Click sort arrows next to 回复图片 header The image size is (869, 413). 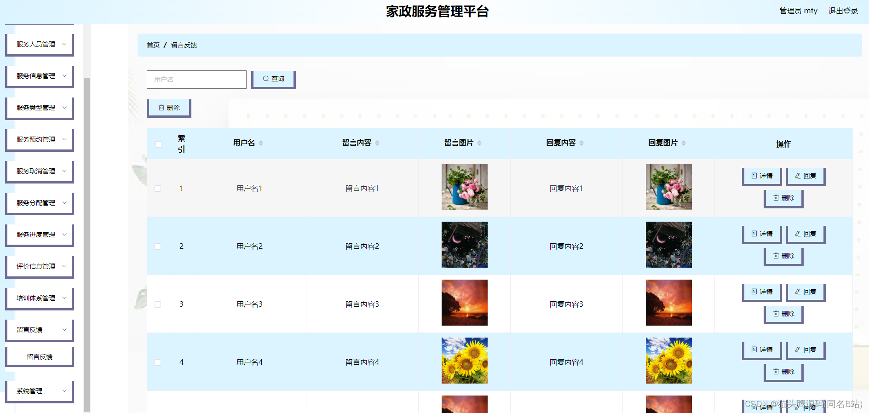pos(684,143)
